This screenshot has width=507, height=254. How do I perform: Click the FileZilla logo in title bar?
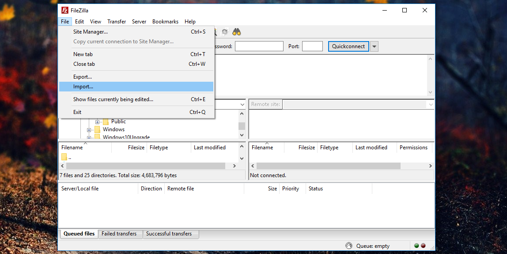click(64, 10)
